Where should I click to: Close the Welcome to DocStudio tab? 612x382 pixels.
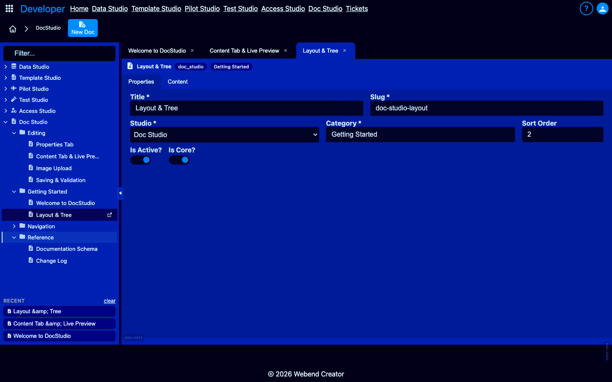pyautogui.click(x=192, y=51)
